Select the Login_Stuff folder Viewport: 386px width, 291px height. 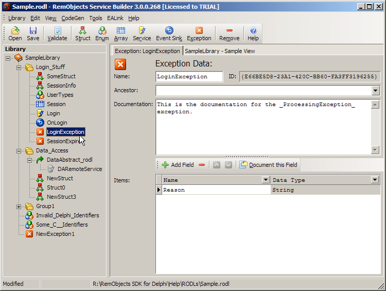[50, 67]
